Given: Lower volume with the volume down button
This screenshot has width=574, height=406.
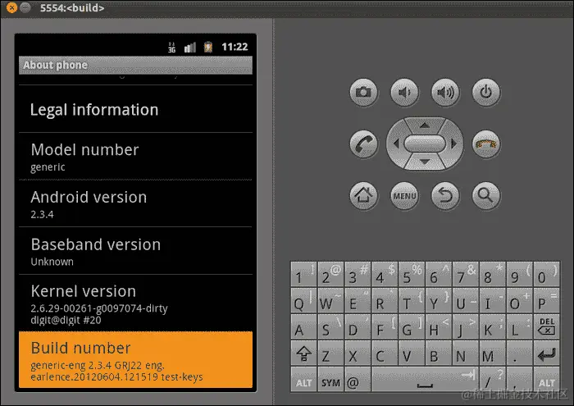Looking at the screenshot, I should click(404, 92).
